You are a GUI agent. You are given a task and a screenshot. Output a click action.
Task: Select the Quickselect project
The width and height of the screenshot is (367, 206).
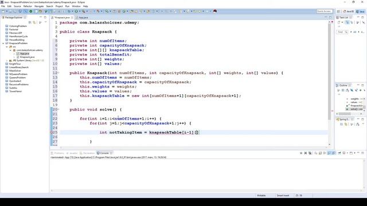(x=15, y=81)
